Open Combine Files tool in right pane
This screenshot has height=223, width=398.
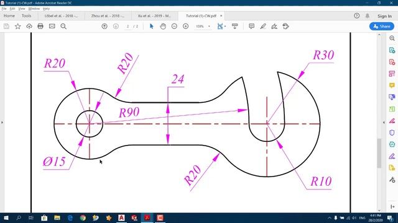[392, 97]
